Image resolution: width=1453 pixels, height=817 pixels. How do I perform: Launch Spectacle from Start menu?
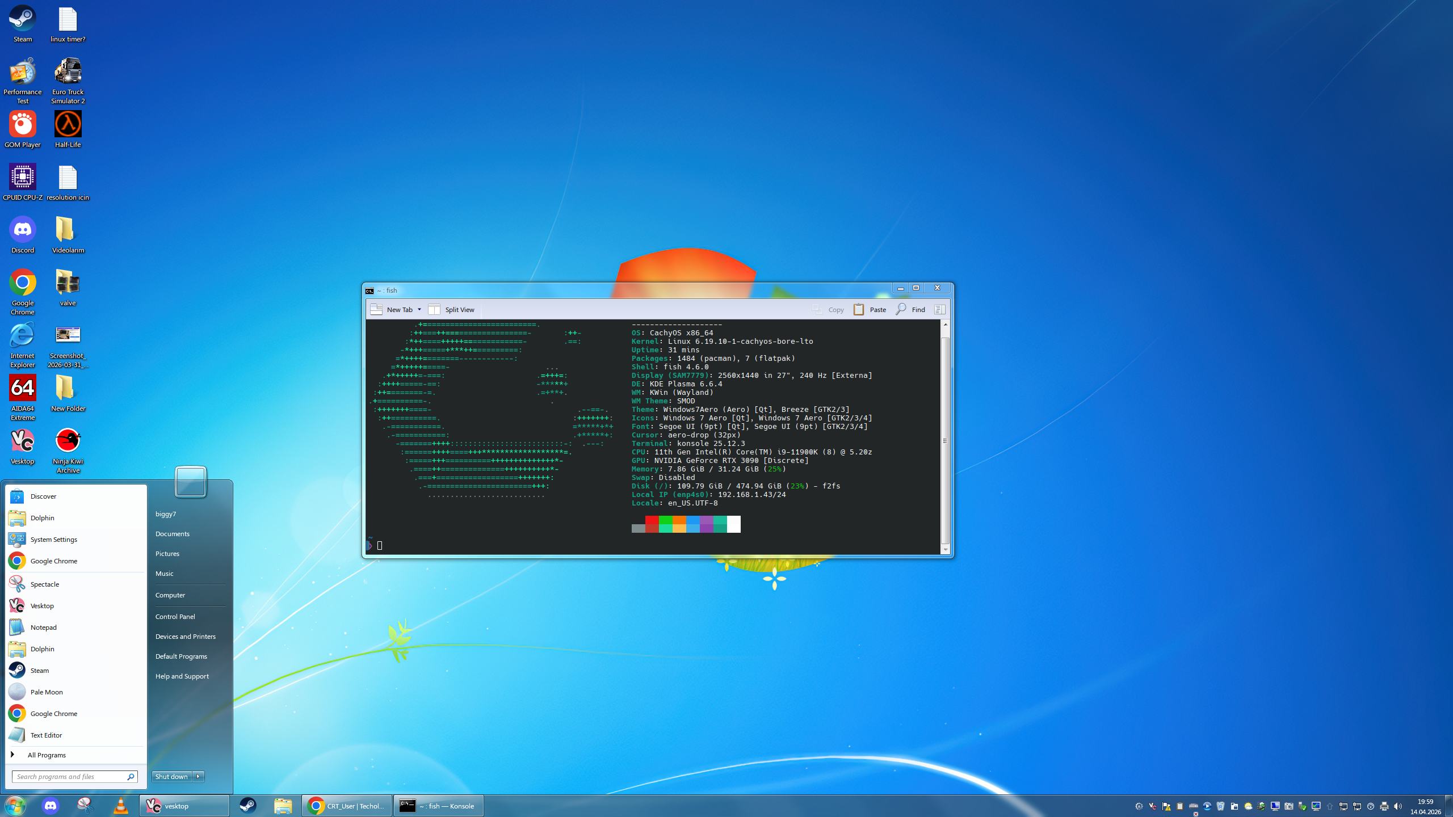coord(76,584)
